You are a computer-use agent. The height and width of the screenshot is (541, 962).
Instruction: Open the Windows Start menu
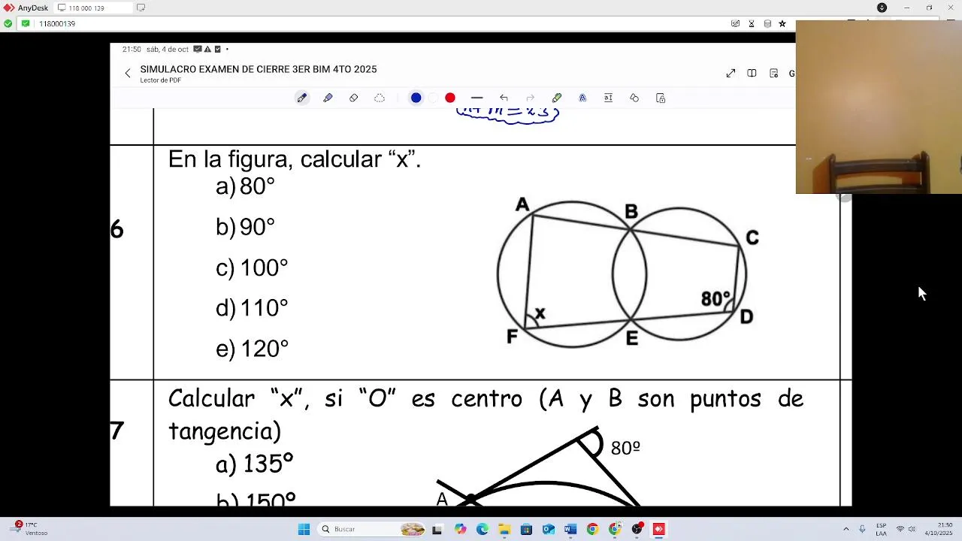[304, 529]
